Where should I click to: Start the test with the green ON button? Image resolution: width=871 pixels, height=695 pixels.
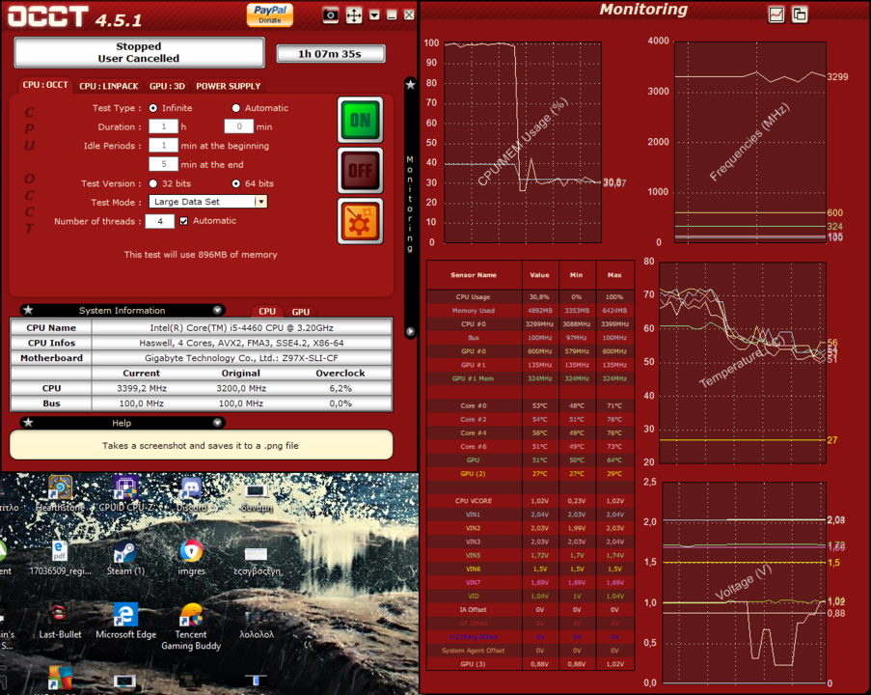click(361, 120)
